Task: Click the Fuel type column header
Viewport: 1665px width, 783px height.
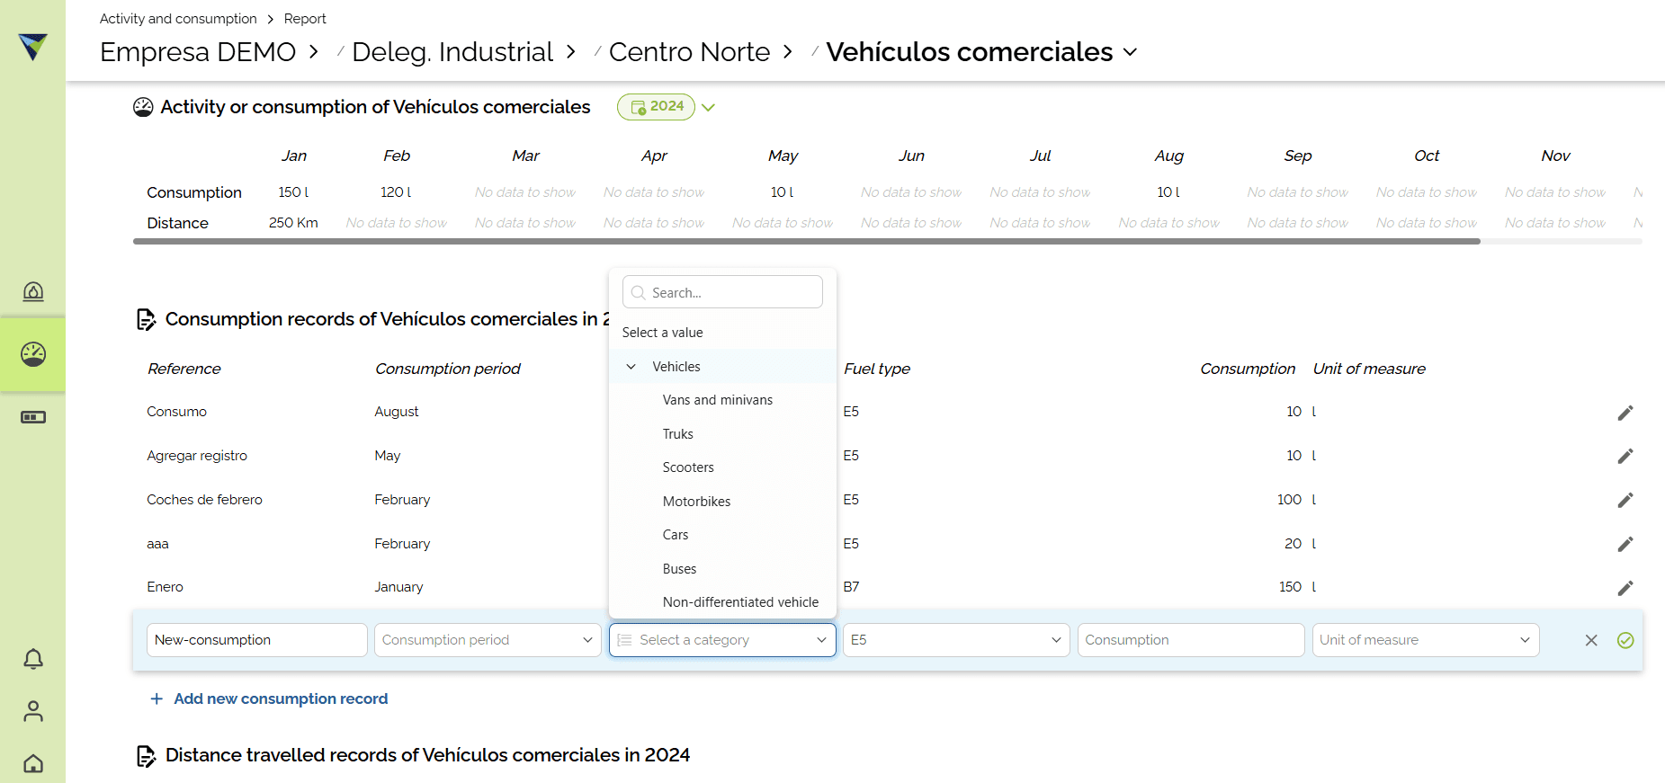Action: (x=877, y=369)
